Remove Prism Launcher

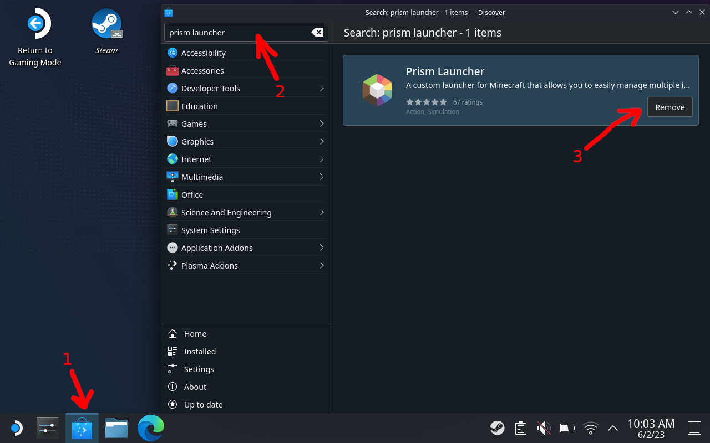pos(670,107)
